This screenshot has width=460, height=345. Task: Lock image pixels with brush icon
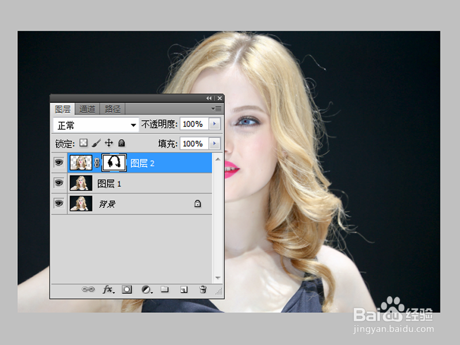click(x=96, y=143)
